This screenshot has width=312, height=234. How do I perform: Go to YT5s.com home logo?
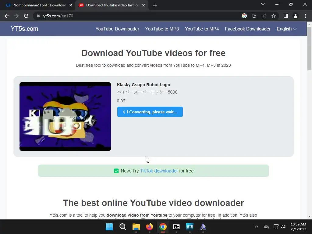tap(24, 29)
